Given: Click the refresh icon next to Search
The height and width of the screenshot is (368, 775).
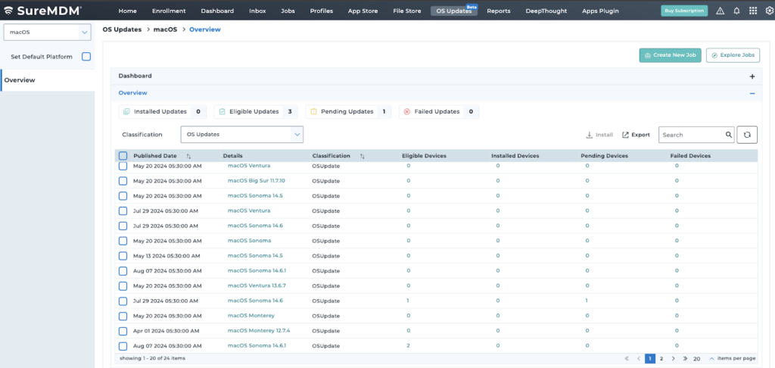Looking at the screenshot, I should click(x=747, y=135).
